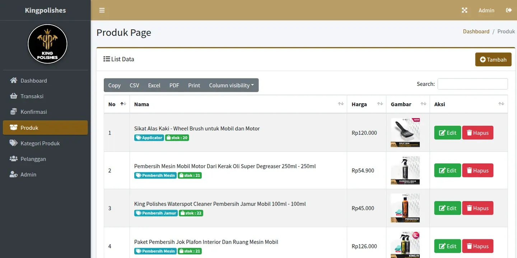The image size is (517, 258).
Task: Sort table by Nama column
Action: (238, 104)
